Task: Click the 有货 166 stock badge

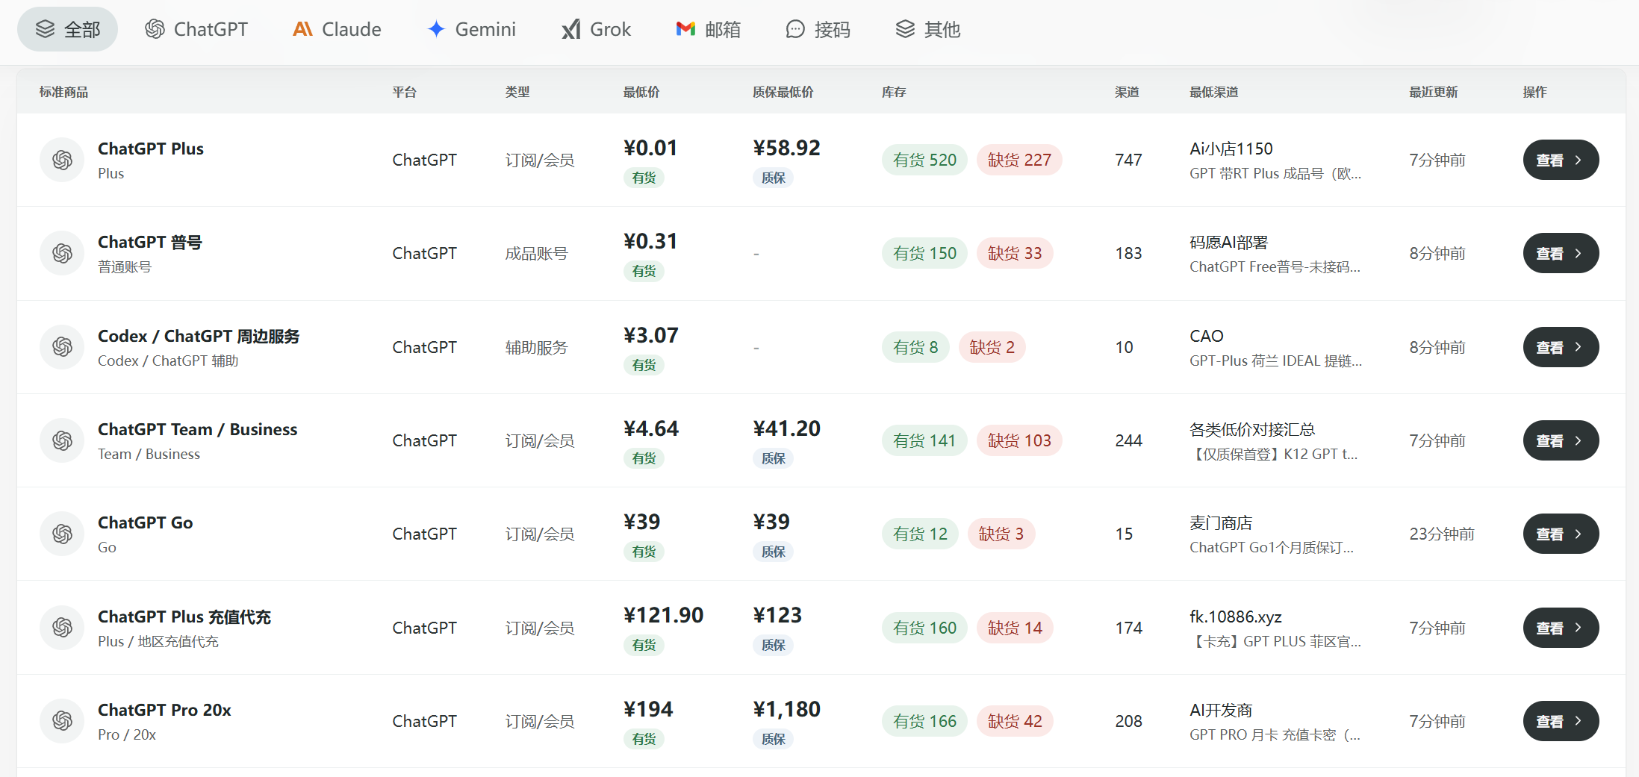Action: 924,721
